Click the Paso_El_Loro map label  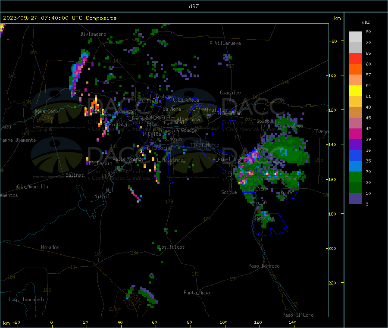[x=298, y=315]
